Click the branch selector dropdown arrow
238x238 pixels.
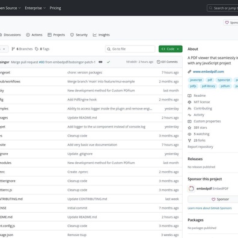coord(4,49)
